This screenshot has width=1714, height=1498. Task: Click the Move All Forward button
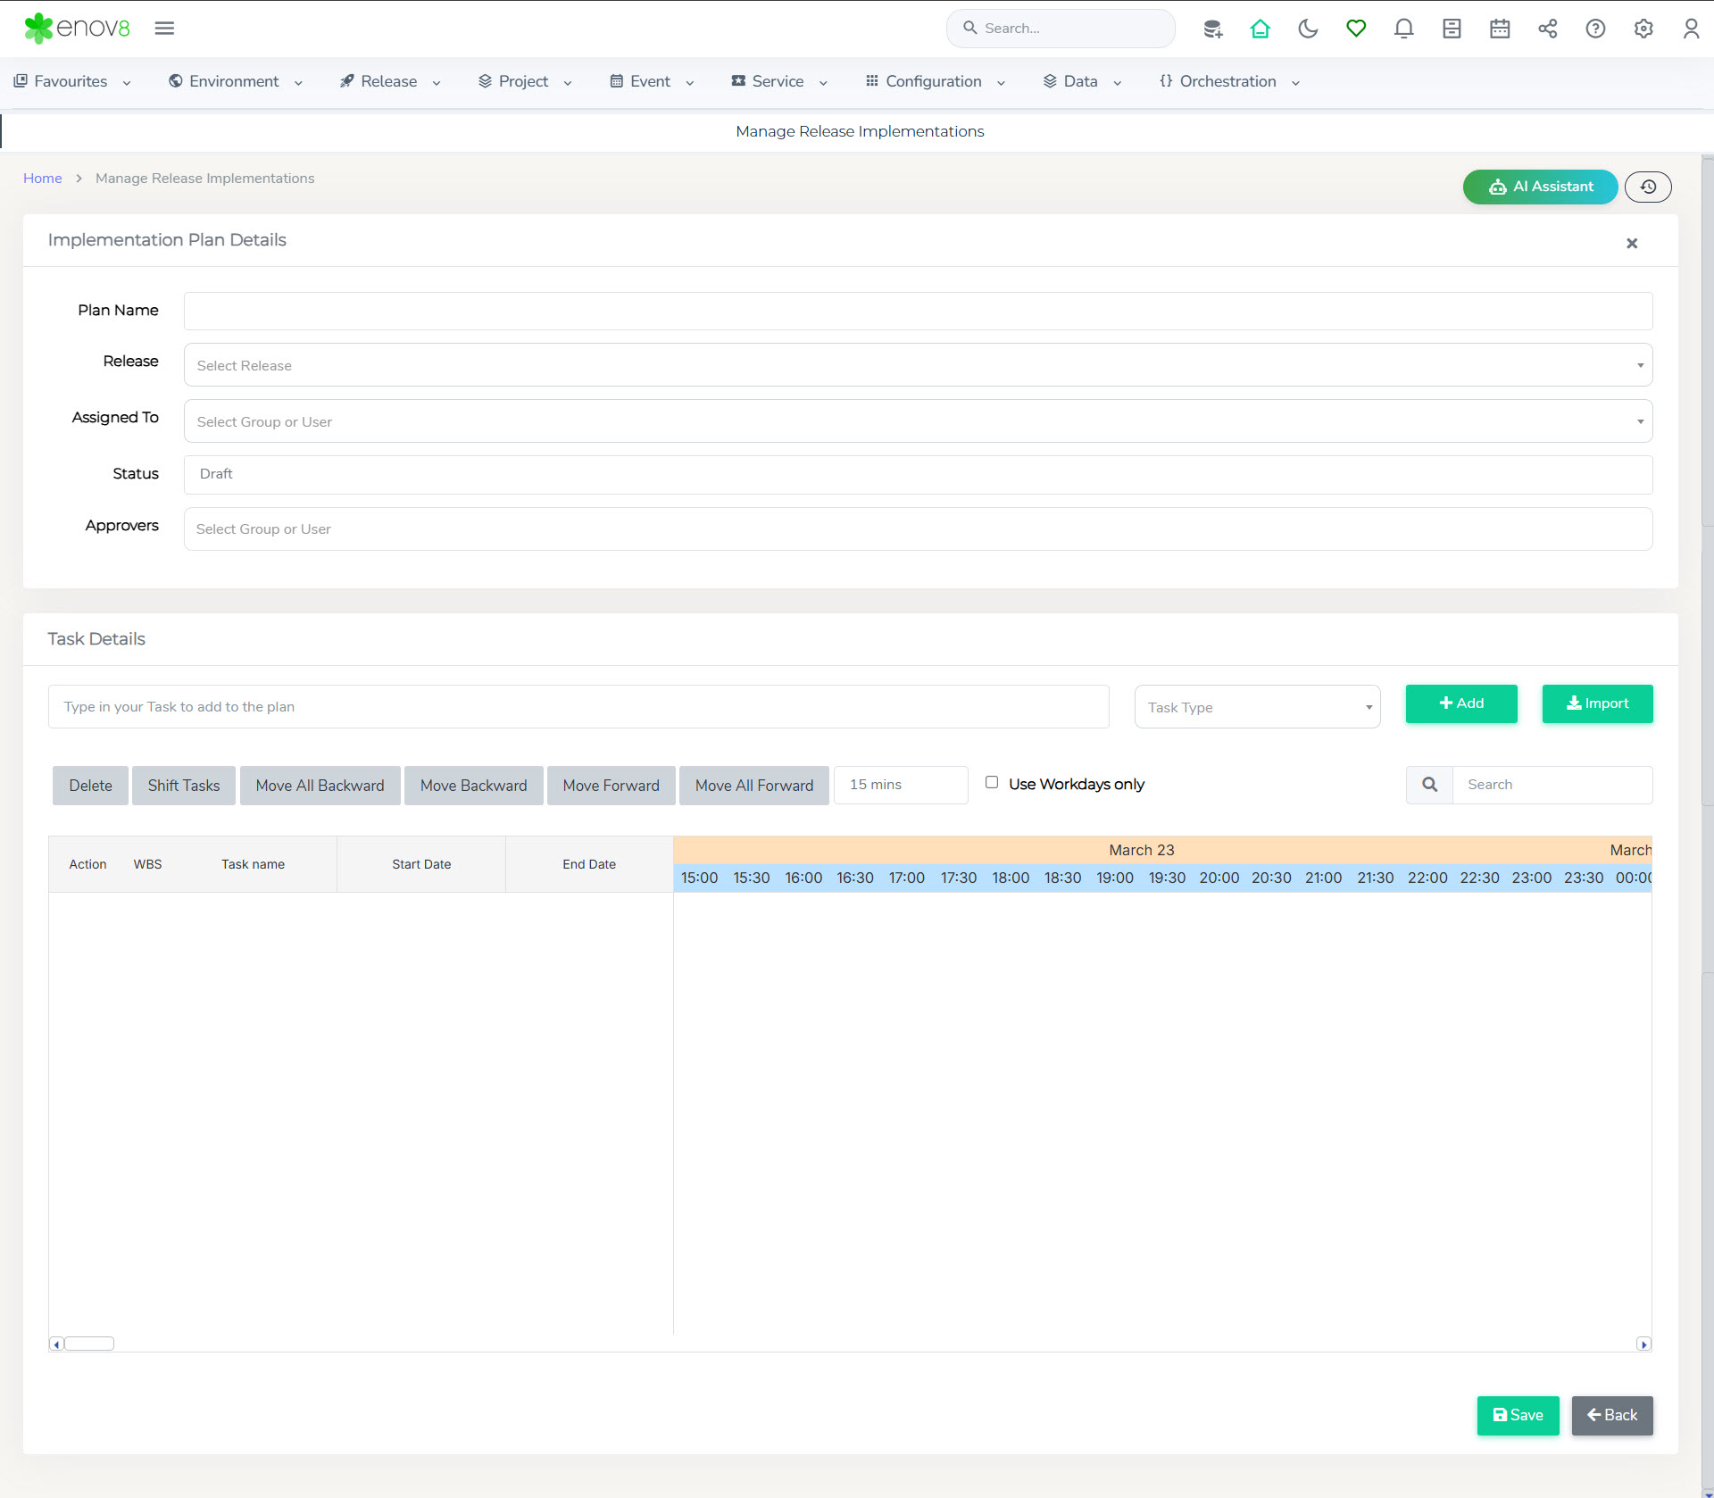click(x=753, y=786)
